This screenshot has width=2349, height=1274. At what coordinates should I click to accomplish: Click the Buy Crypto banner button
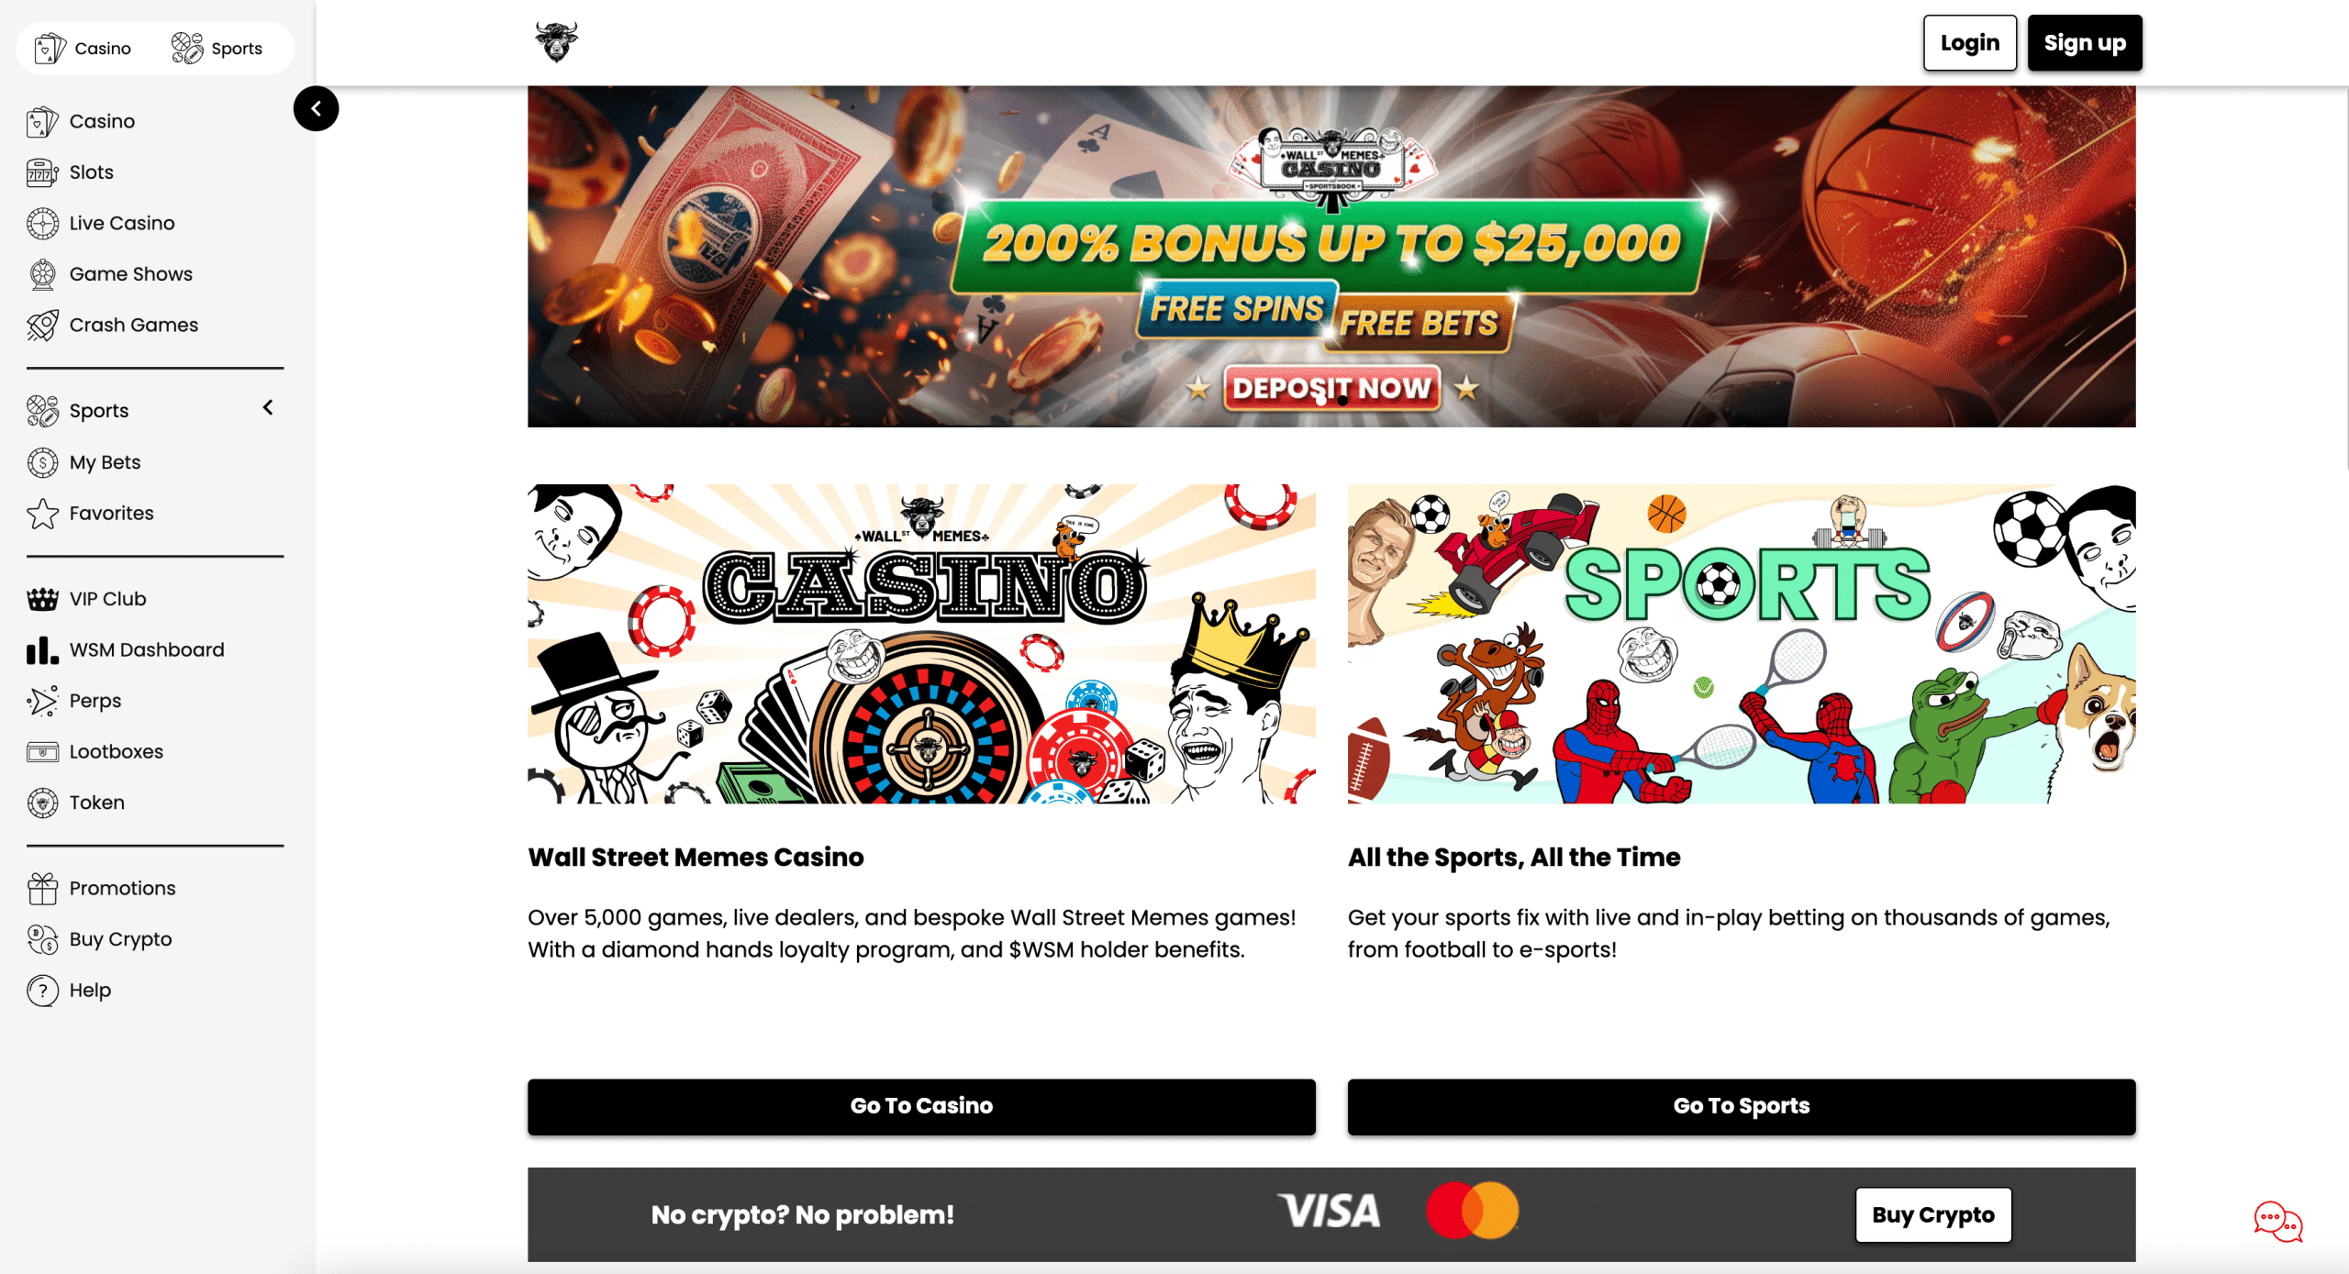1933,1214
